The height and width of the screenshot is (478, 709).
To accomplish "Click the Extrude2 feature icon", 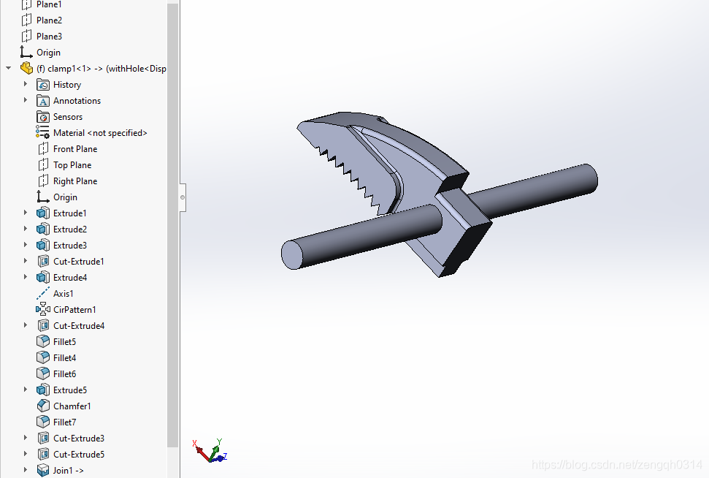I will (43, 229).
